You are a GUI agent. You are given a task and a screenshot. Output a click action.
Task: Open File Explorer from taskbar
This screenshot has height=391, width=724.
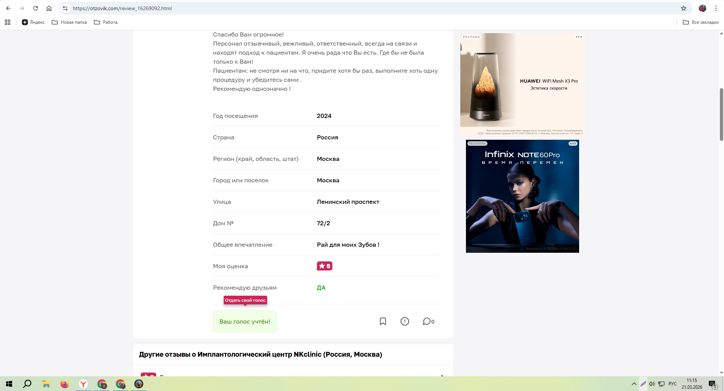(46, 384)
